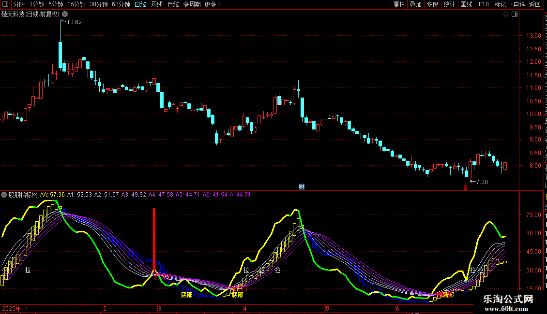The width and height of the screenshot is (547, 314).
Task: Switch to 日线 daily chart
Action: [x=140, y=4]
